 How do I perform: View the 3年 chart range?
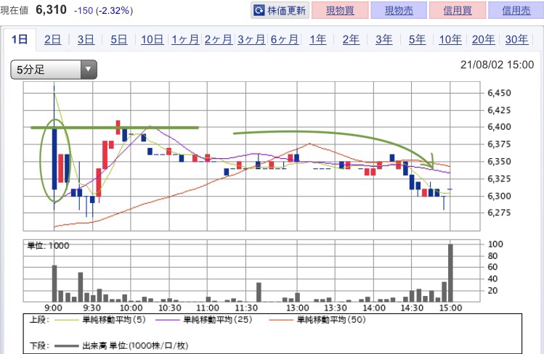383,39
